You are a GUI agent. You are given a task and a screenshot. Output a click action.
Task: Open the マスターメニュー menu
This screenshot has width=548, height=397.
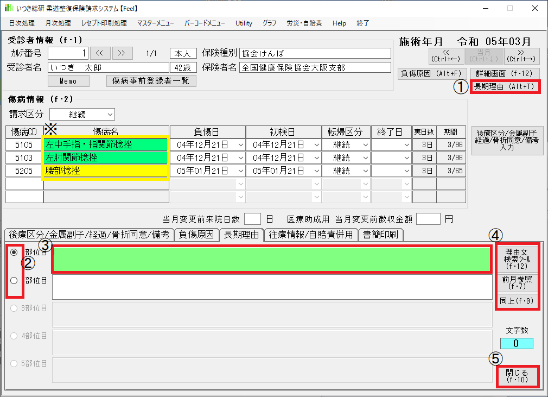155,23
